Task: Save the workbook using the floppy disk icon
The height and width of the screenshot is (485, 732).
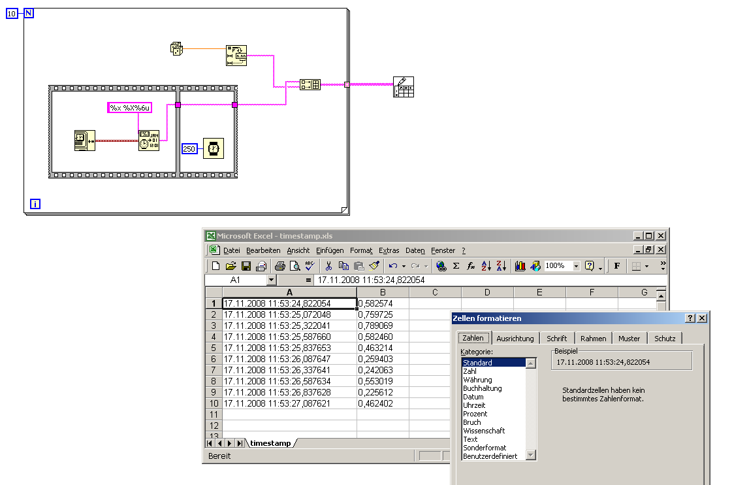Action: coord(246,266)
